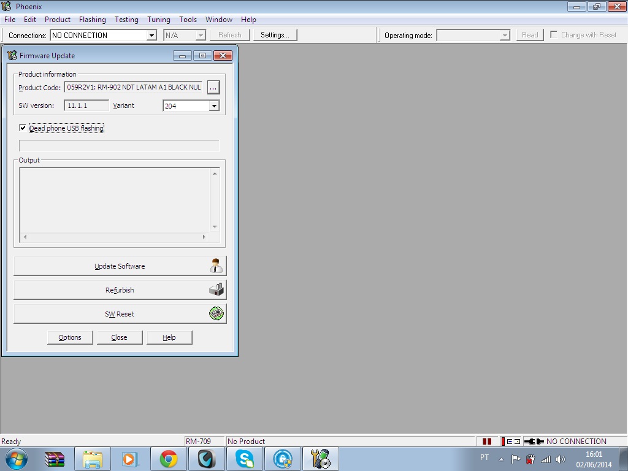Click the Read button
628x471 pixels.
coord(530,35)
